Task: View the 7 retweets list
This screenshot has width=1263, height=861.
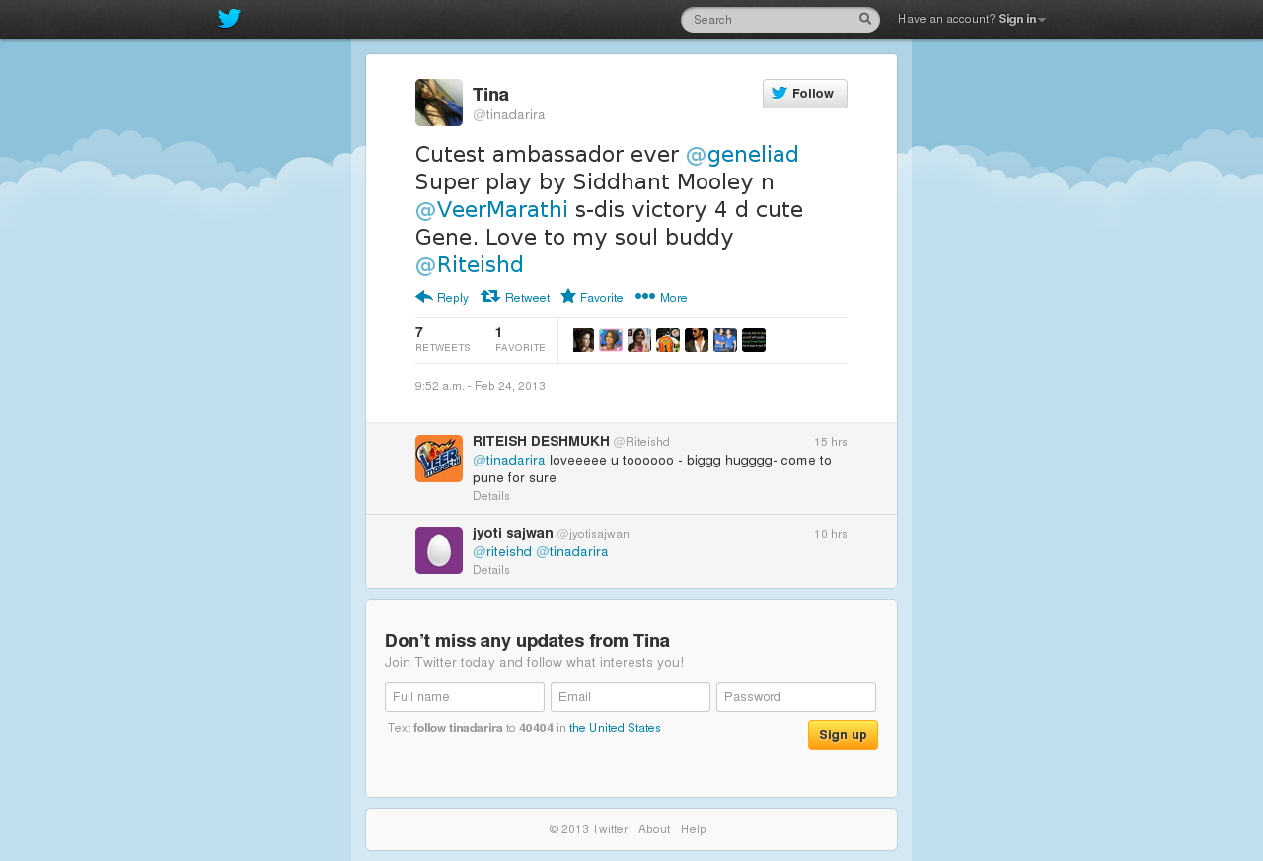Action: coord(443,339)
